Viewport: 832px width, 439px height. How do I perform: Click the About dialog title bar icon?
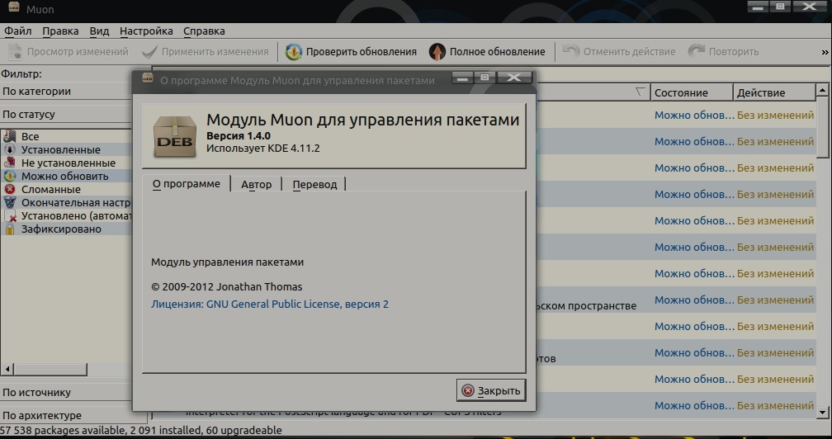147,79
